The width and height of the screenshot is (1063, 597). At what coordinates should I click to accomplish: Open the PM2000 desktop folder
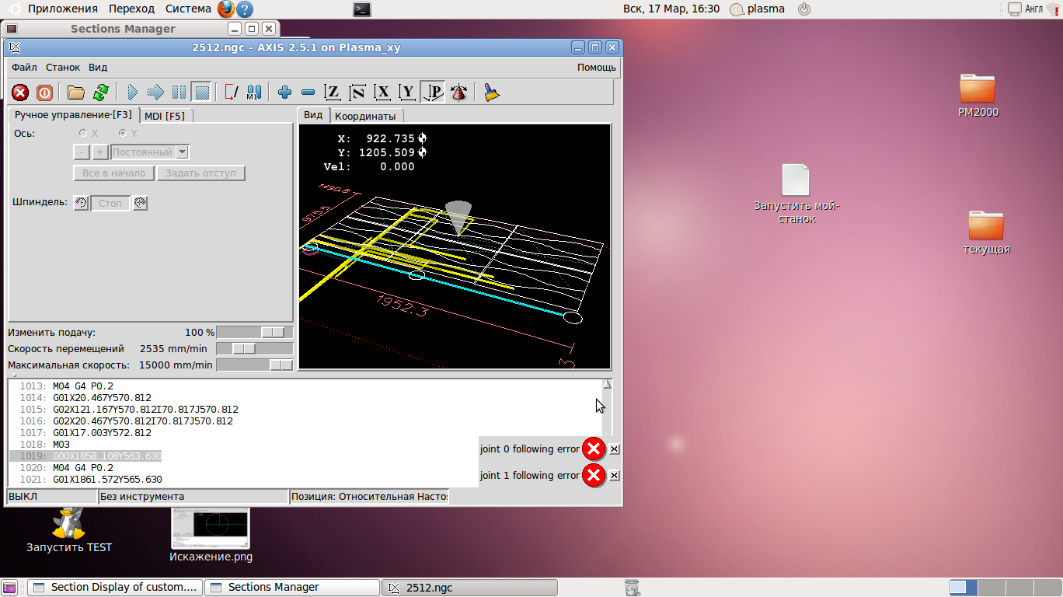[978, 96]
